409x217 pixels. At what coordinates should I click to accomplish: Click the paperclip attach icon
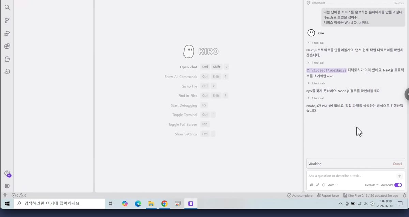317,185
